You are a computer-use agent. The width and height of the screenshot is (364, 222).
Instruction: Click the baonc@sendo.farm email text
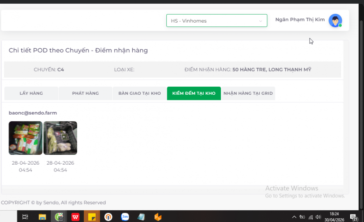pos(33,113)
